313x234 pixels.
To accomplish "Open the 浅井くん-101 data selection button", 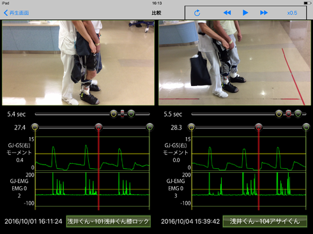I will [x=109, y=221].
